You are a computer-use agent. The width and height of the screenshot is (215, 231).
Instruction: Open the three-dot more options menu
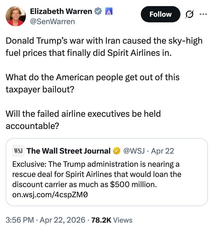pos(203,14)
